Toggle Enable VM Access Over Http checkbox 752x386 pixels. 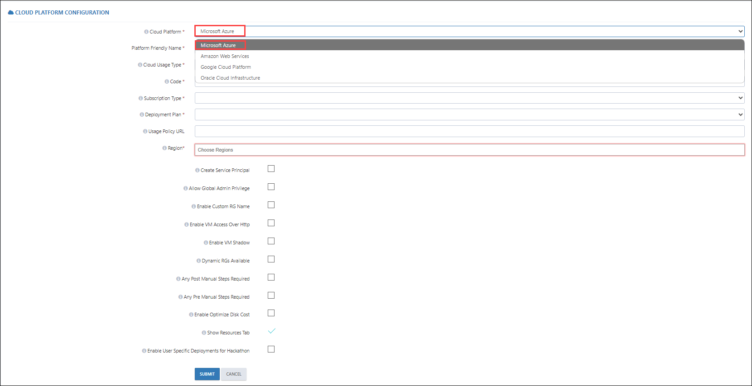(271, 223)
